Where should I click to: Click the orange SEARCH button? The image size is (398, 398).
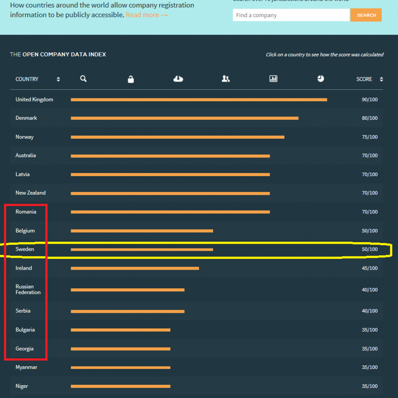tap(366, 15)
